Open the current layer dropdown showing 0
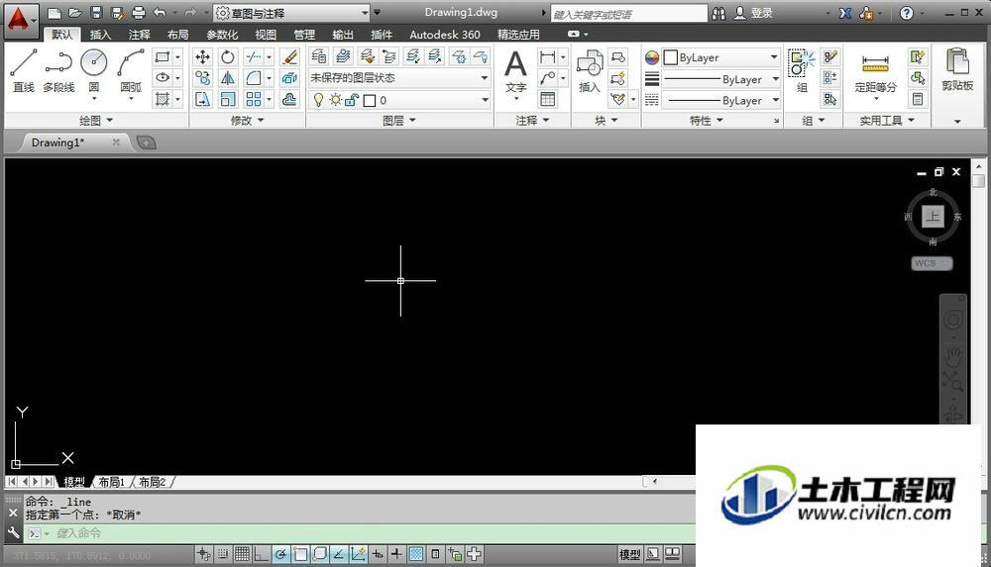The width and height of the screenshot is (991, 567). click(x=399, y=100)
